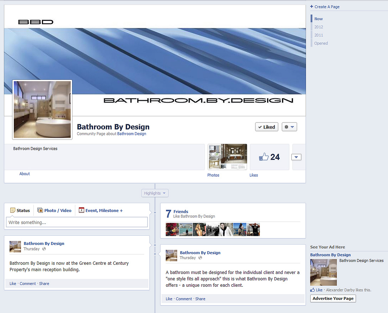Click the plus icon beside Create A Page
Viewport: 388px width, 313px height.
pyautogui.click(x=312, y=6)
